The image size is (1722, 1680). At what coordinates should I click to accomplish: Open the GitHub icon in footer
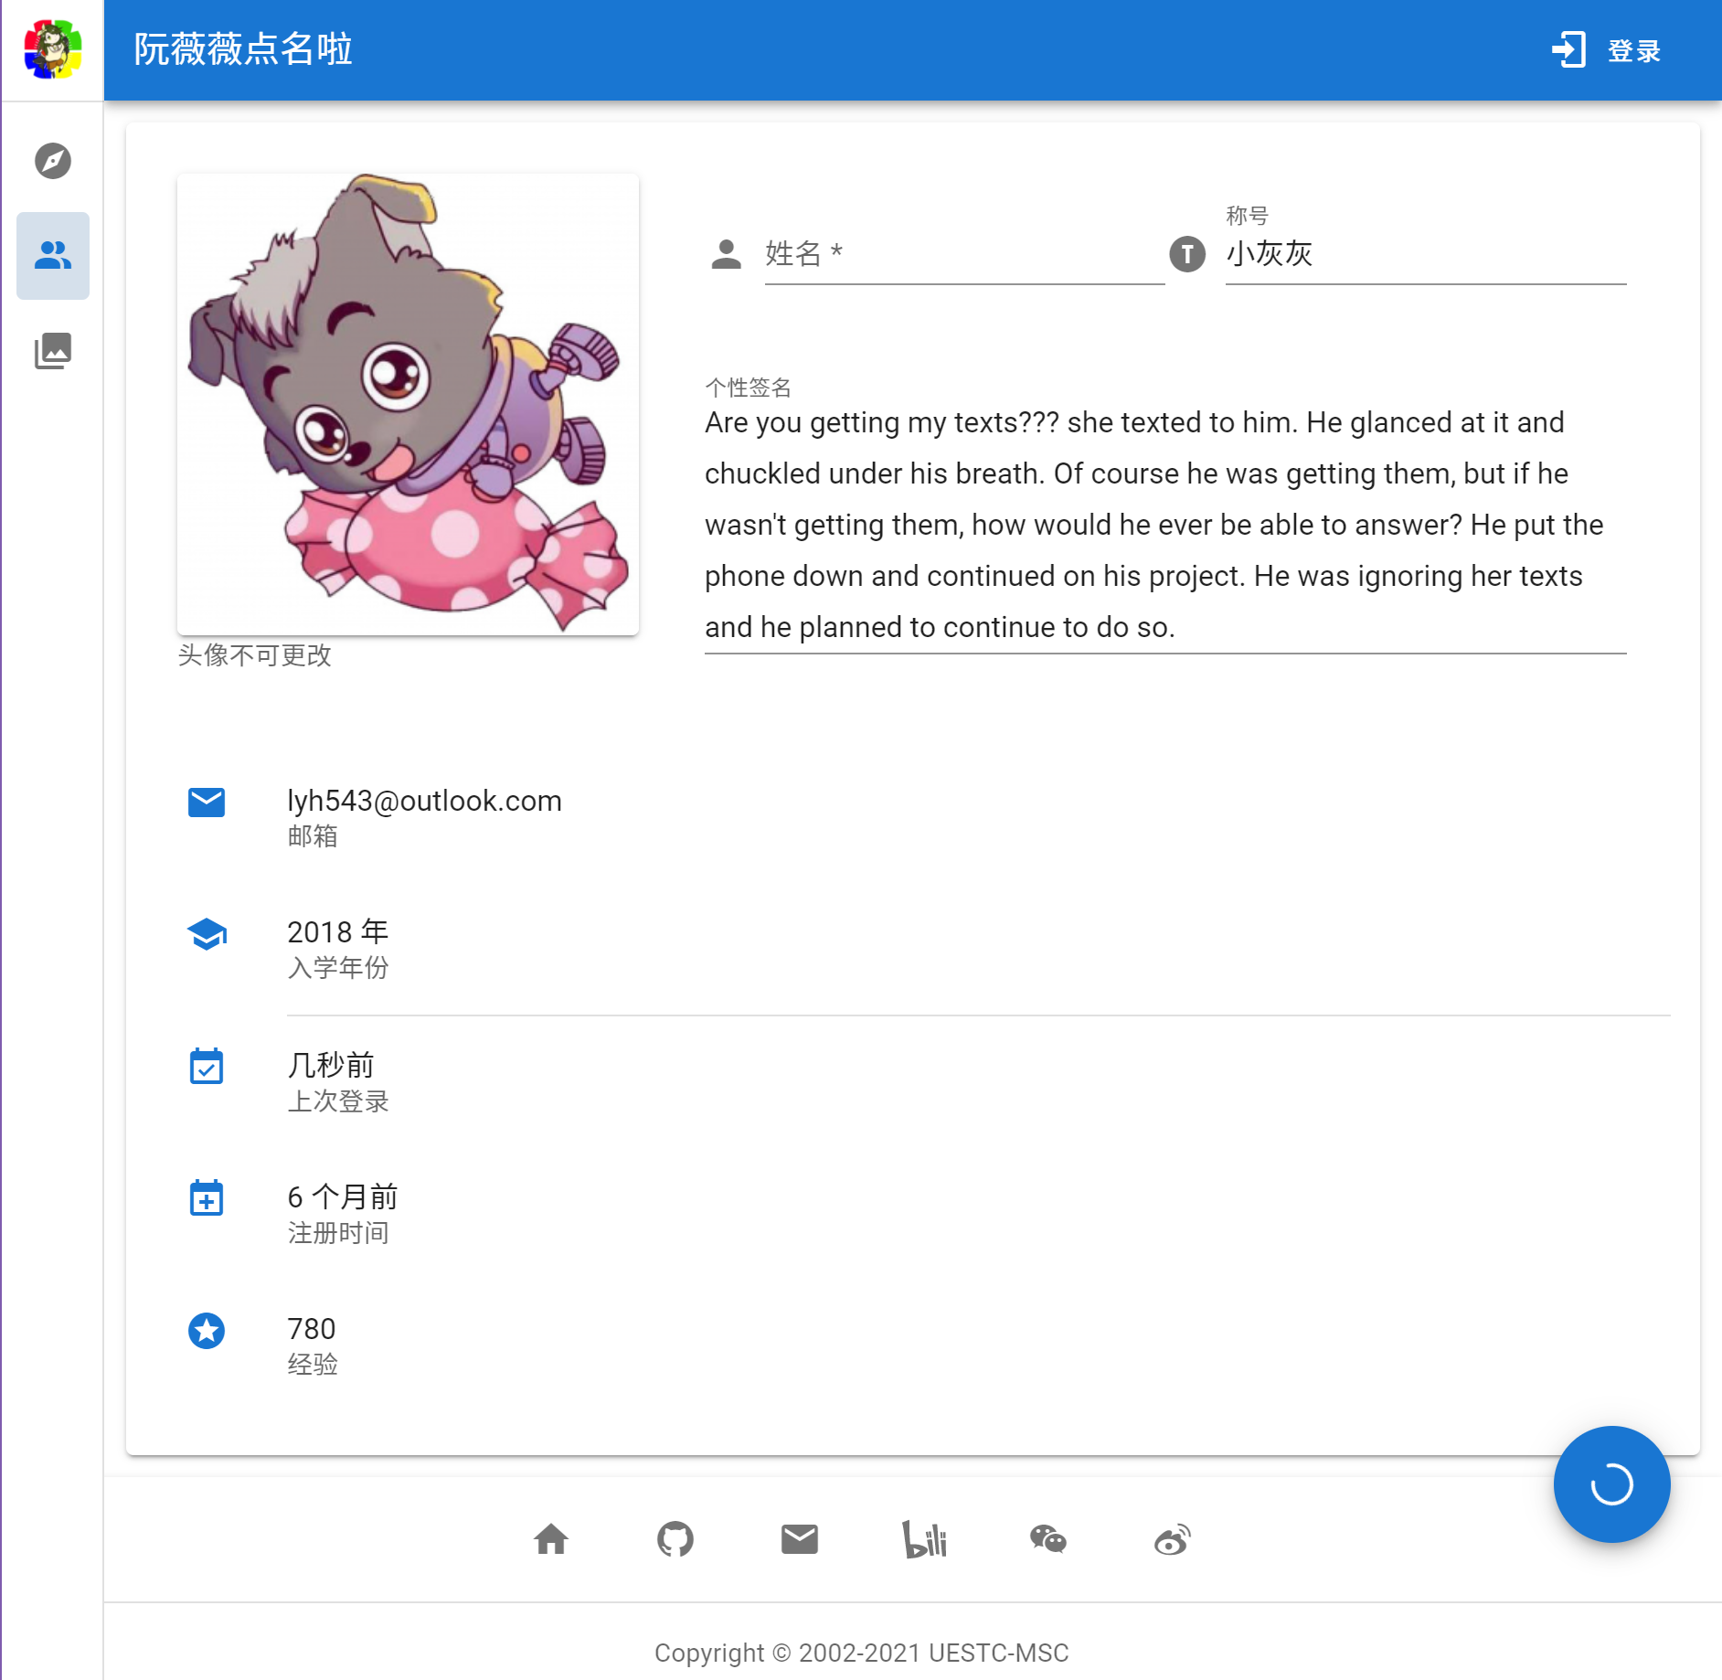coord(675,1539)
